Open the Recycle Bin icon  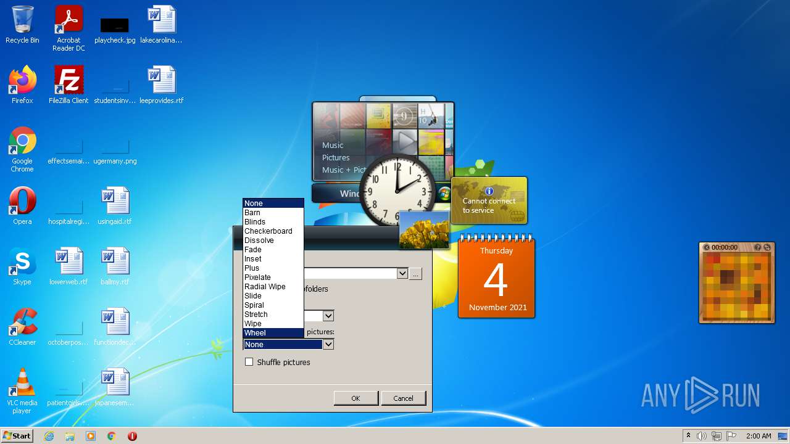22,25
